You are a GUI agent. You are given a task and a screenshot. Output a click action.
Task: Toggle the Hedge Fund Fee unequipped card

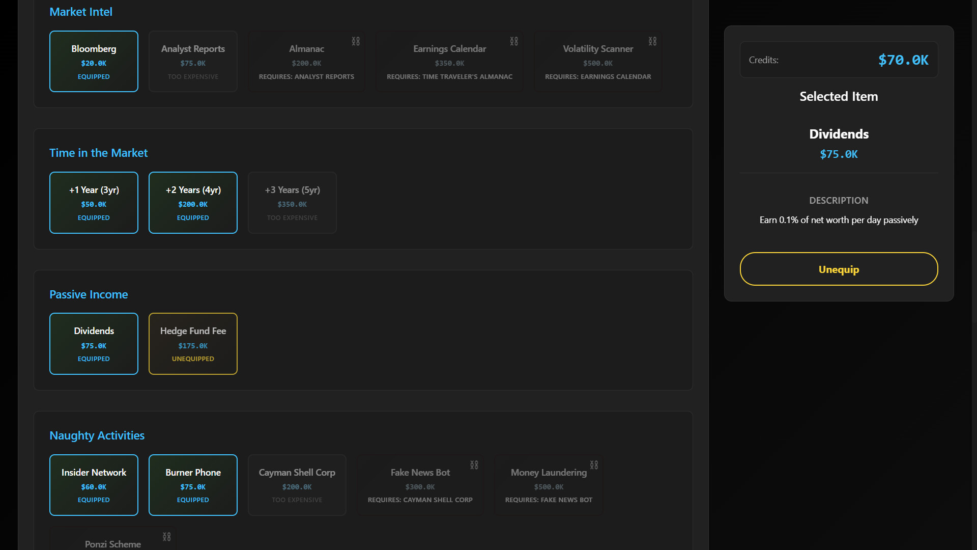tap(193, 344)
